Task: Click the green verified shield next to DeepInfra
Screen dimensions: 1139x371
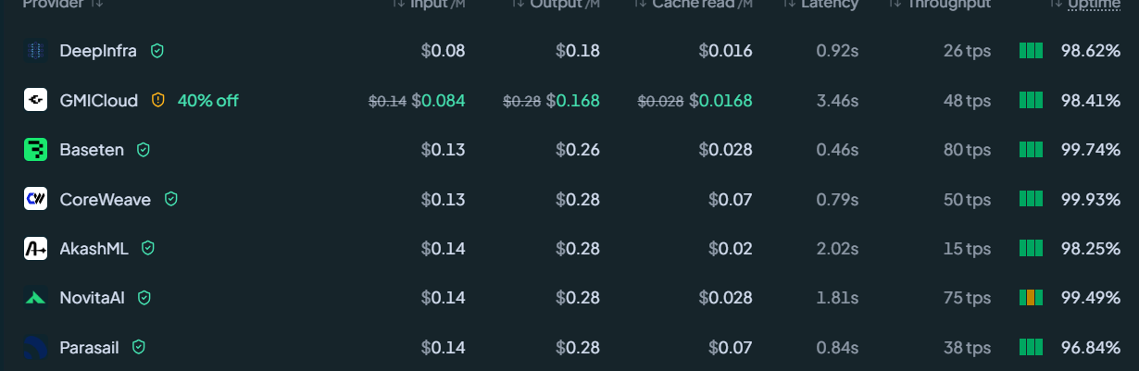Action: pos(157,51)
